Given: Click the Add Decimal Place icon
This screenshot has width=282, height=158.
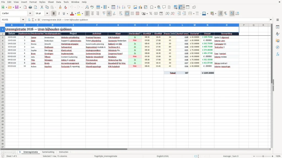Looking at the screenshot, I should coord(167,13).
